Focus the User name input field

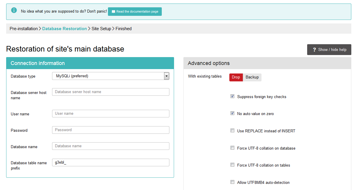pyautogui.click(x=111, y=114)
